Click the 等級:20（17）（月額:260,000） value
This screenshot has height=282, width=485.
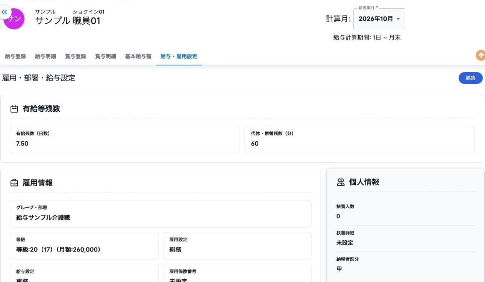[x=58, y=249]
